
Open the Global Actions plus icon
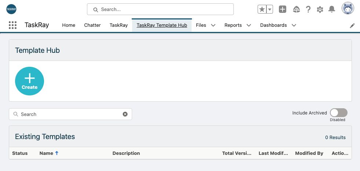(283, 10)
